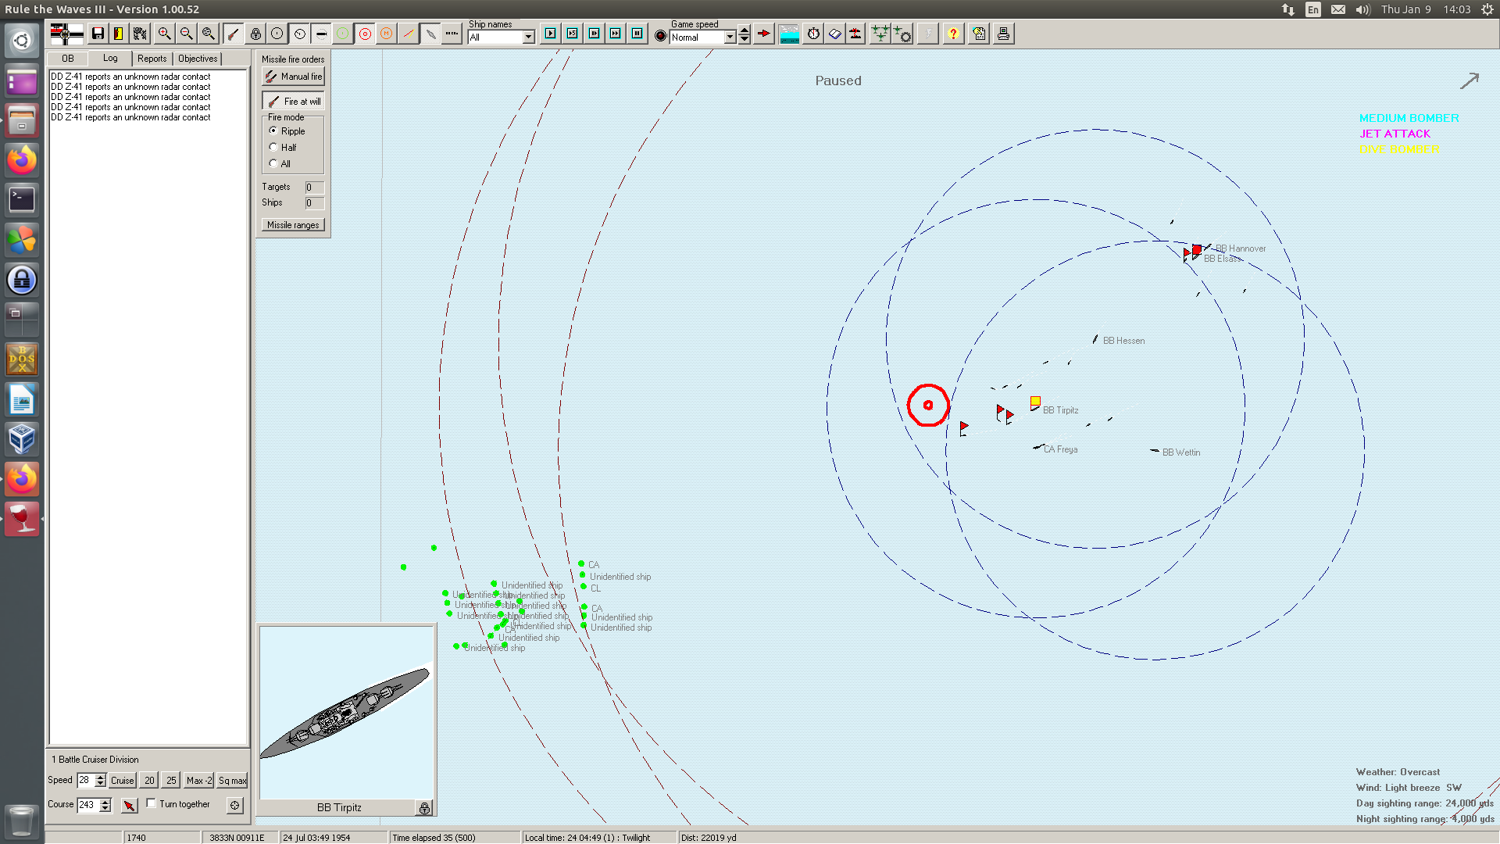Open the Objectives tab
The image size is (1500, 844).
(198, 59)
